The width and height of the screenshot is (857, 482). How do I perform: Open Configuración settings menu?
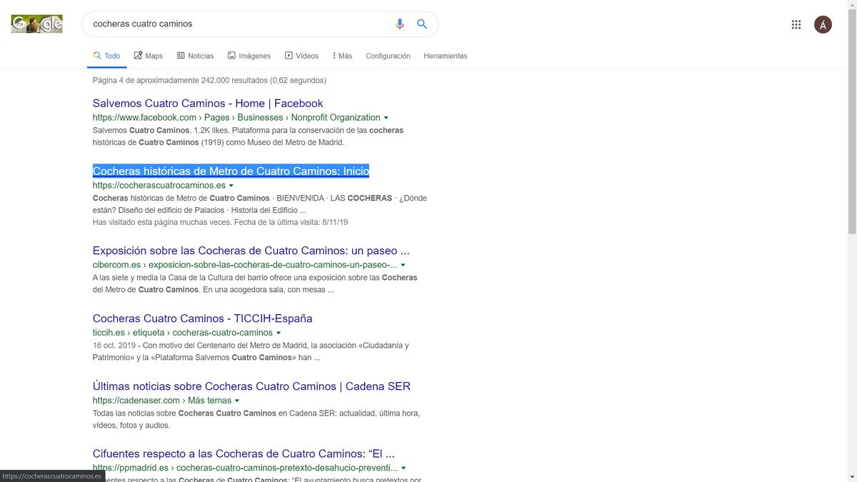pyautogui.click(x=388, y=56)
